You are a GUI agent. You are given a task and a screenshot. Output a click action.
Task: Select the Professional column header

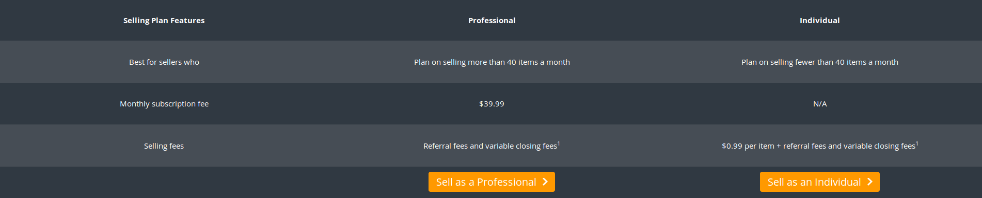492,21
